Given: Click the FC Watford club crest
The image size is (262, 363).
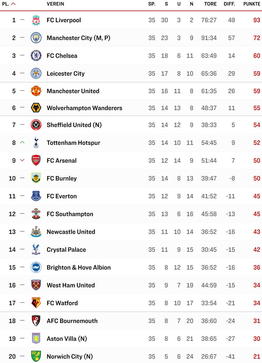Looking at the screenshot, I should (x=36, y=303).
